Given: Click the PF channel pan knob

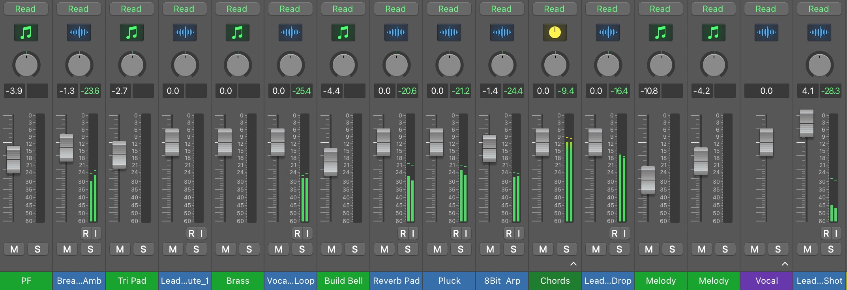Looking at the screenshot, I should click(x=26, y=65).
